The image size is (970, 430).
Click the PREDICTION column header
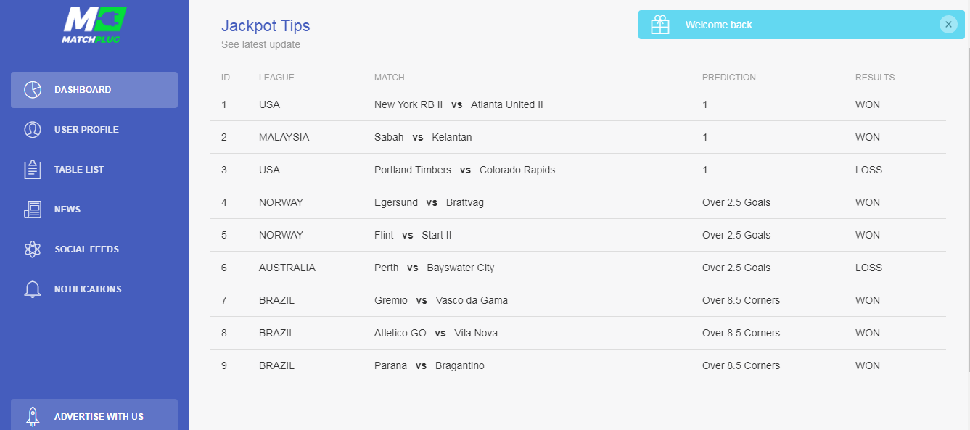click(729, 78)
